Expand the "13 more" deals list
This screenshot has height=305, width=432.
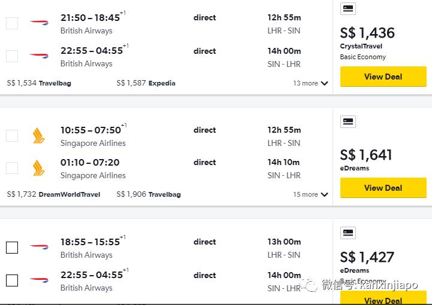310,83
